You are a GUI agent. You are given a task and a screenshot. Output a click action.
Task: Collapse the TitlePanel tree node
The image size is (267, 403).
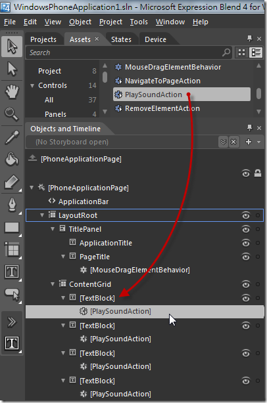(x=53, y=229)
